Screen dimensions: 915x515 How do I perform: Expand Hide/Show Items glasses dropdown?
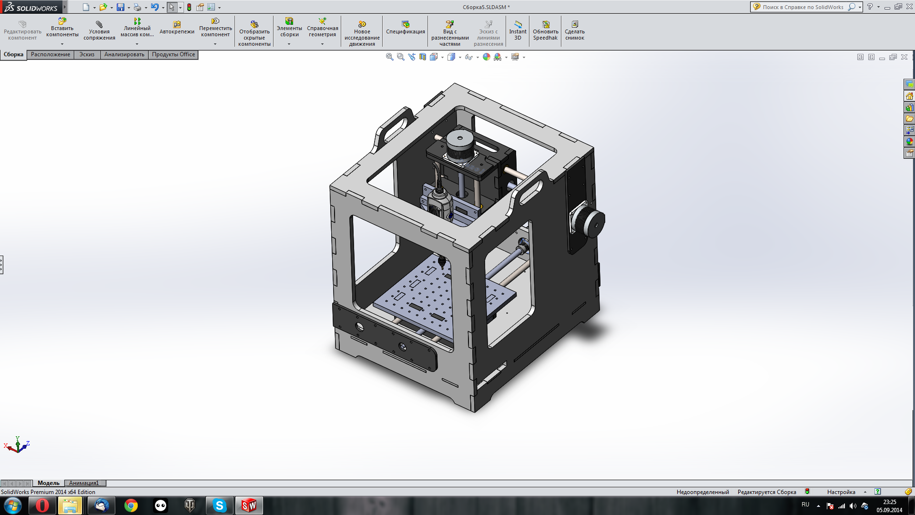[478, 57]
